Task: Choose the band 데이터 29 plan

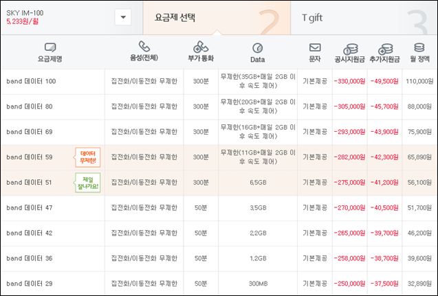Action: pos(219,284)
